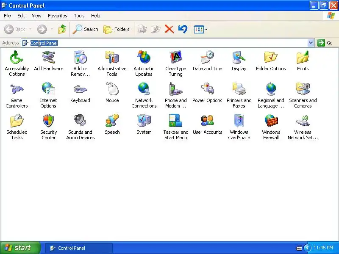Go up one folder level
The image size is (339, 254).
tap(62, 29)
